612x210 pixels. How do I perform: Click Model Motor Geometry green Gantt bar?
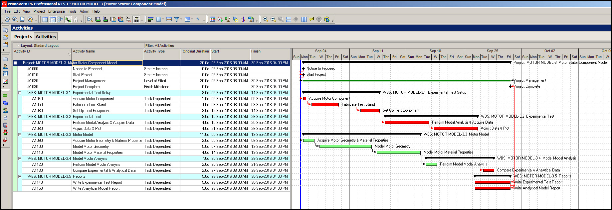click(345, 147)
